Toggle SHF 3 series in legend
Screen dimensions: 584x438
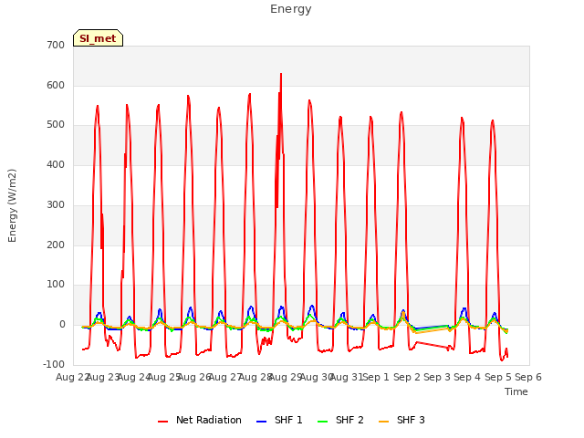pyautogui.click(x=401, y=420)
